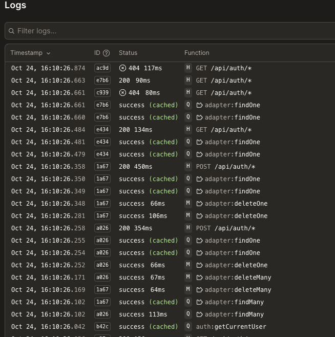Click the Q badge on the findMany 113ms row
The width and height of the screenshot is (335, 337).
(188, 314)
